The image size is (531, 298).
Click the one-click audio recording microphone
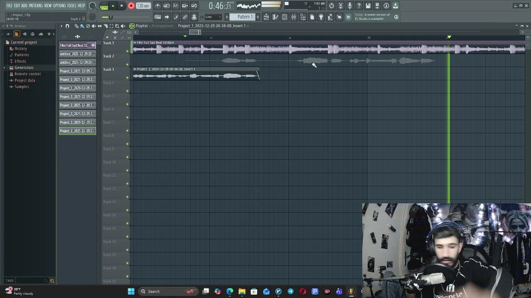tap(350, 6)
